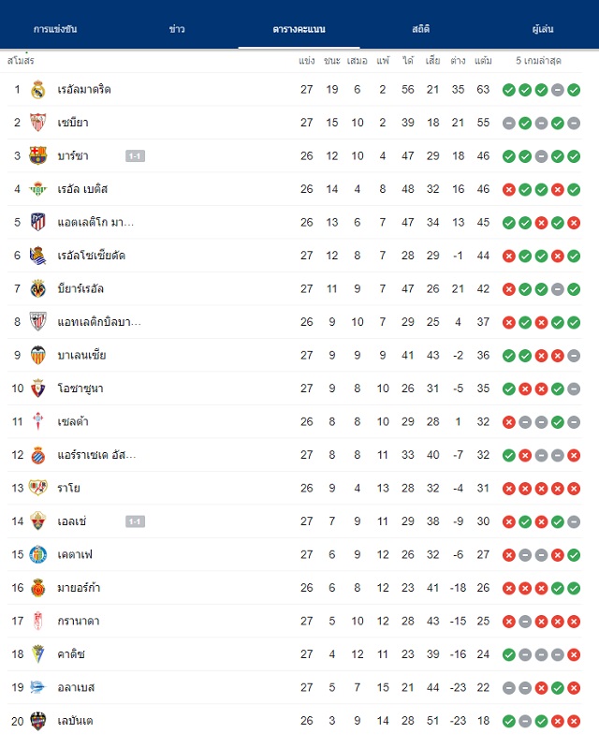Click the Real Madrid club crest

click(x=38, y=90)
